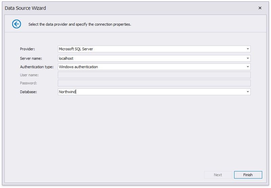This screenshot has width=271, height=188.
Task: Open the Server name dropdown arrow
Action: 248,58
